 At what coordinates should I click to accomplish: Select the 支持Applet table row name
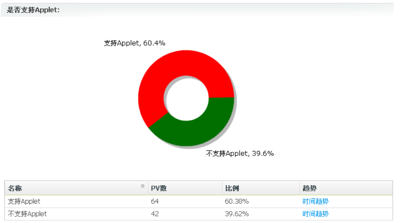pos(24,202)
